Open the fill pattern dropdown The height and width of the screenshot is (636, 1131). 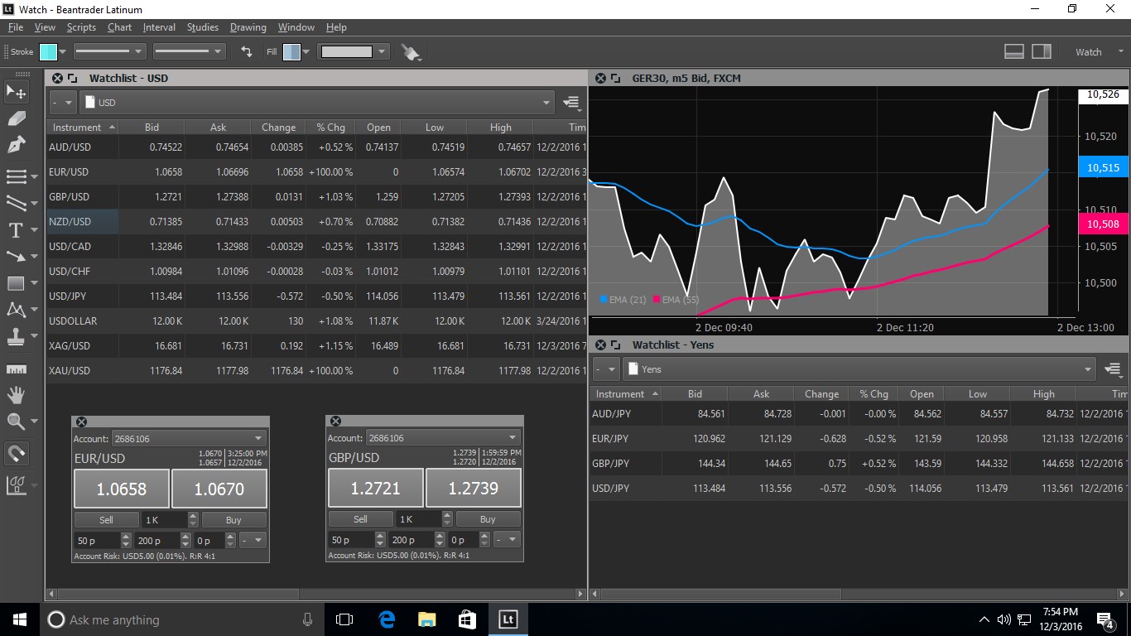[354, 51]
